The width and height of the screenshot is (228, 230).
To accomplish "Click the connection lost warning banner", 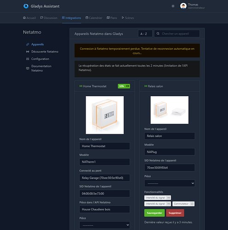I will click(x=137, y=51).
